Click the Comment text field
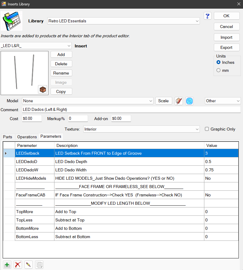 click(x=131, y=110)
